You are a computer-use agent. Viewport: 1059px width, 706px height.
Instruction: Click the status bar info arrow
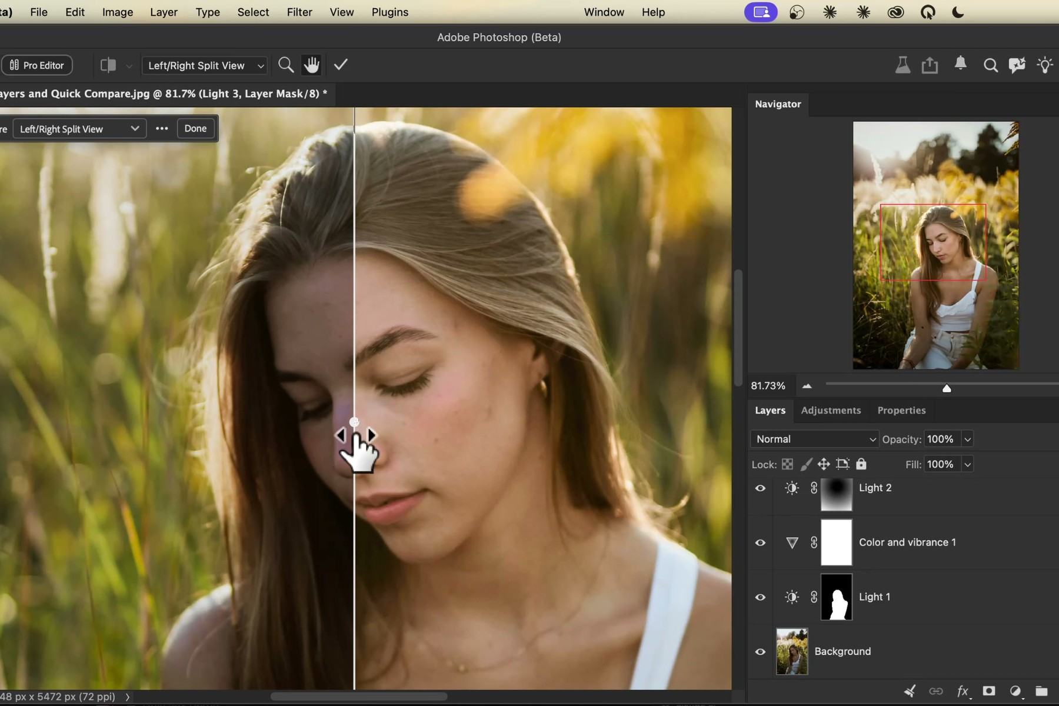point(128,697)
